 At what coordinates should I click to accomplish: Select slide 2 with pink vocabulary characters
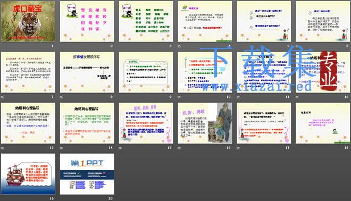(87, 21)
